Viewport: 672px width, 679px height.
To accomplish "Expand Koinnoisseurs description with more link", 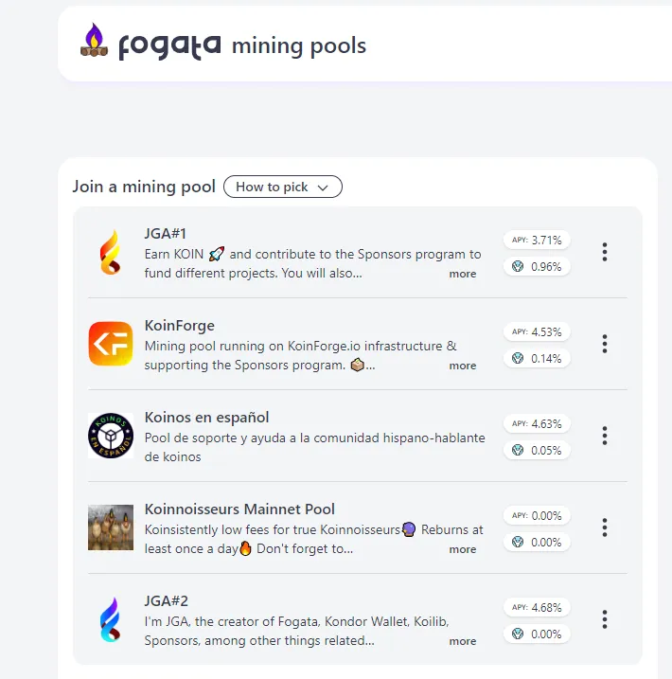I will click(463, 549).
